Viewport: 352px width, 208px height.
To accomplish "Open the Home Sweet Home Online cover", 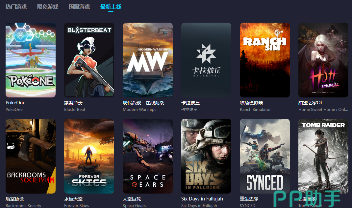I will [x=323, y=60].
